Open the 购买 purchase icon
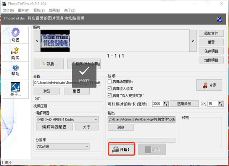The height and width of the screenshot is (166, 229). pyautogui.click(x=15, y=50)
